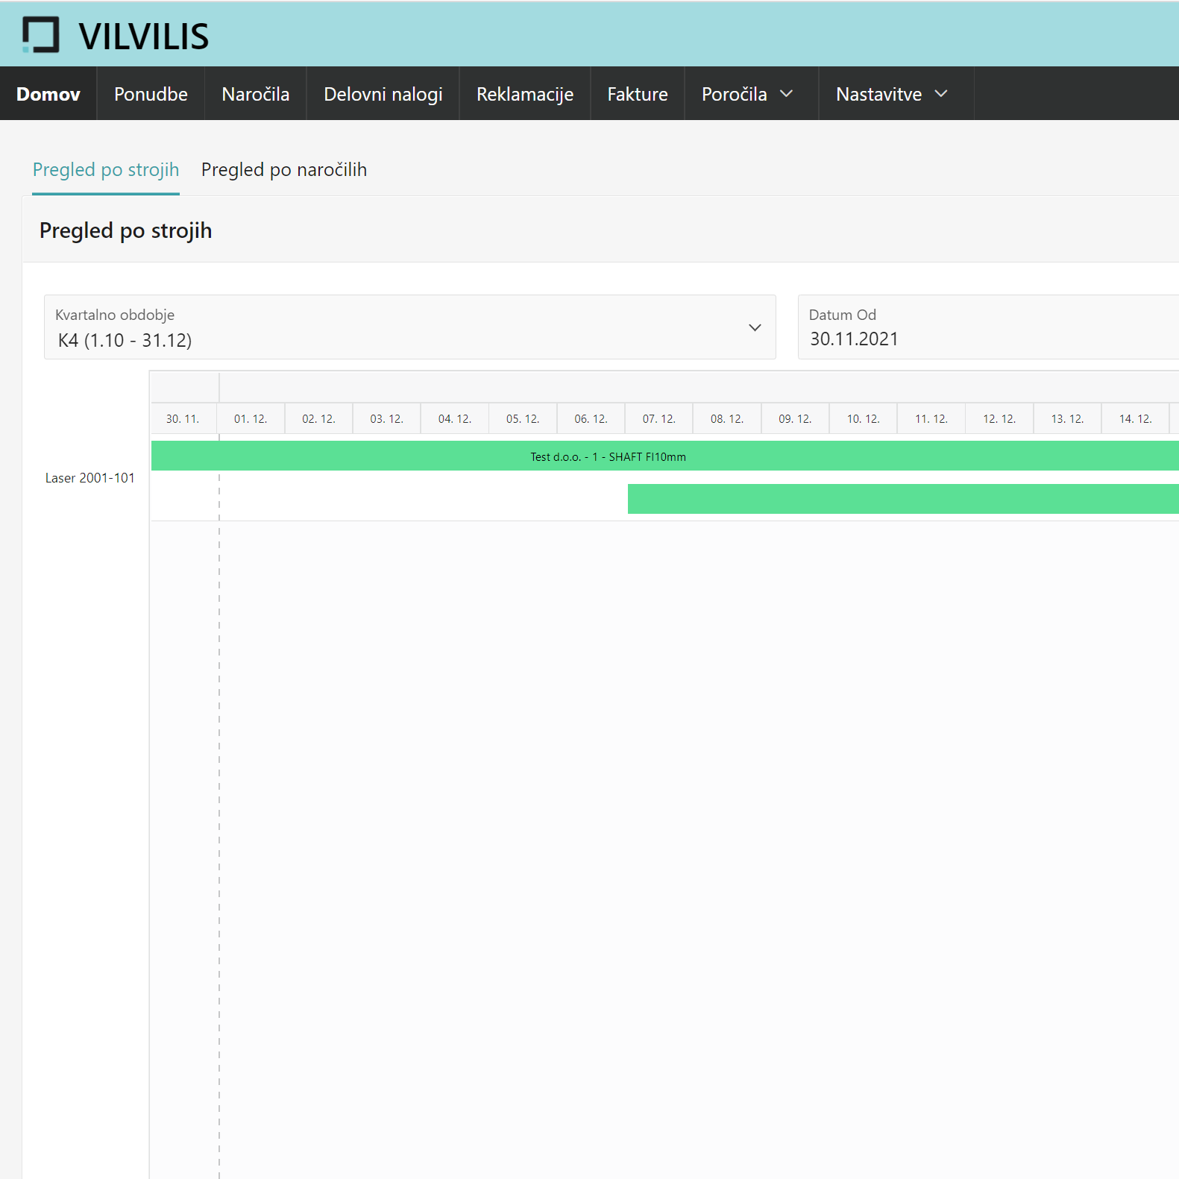
Task: Click the Test d.o.o. SHAFT FI10mm bar
Action: tap(608, 456)
